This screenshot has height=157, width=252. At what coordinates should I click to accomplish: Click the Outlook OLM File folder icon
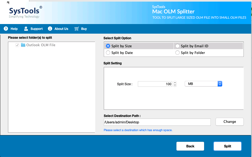click(23, 45)
